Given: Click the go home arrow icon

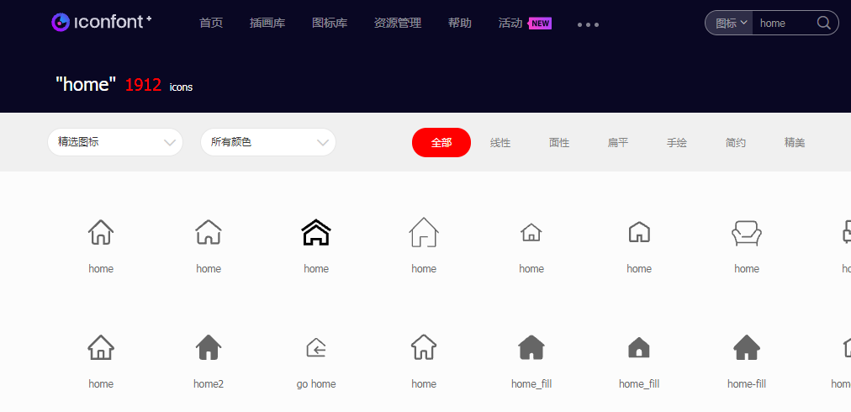Looking at the screenshot, I should tap(316, 347).
